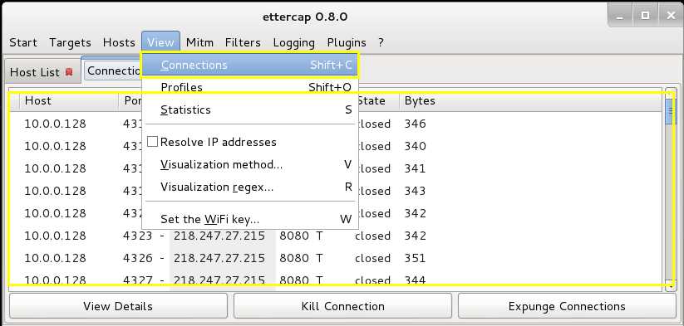684x326 pixels.
Task: Click the Kill Connection button
Action: [x=343, y=306]
